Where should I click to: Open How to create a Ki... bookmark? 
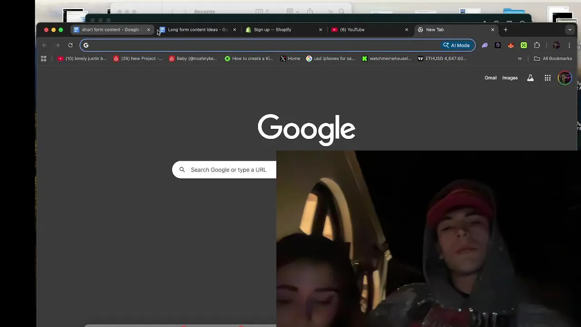point(249,58)
